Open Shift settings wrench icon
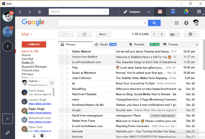Screen dimensions: 205x139 [x=8, y=133]
